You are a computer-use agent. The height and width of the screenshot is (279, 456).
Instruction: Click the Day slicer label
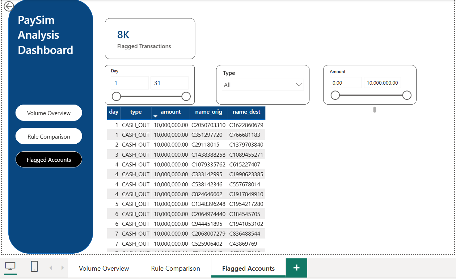115,71
